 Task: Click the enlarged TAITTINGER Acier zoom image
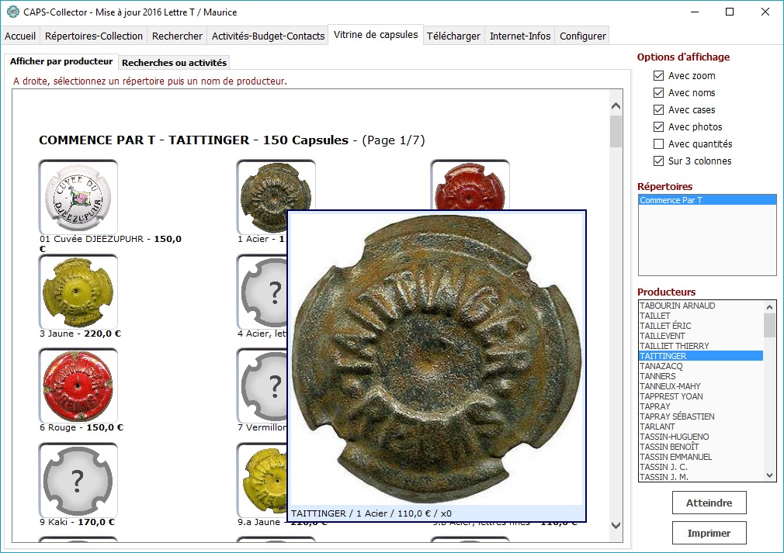436,358
